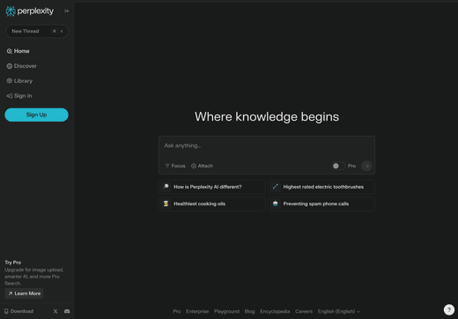Screen dimensions: 458x319
Task: Select Home in the sidebar
Action: tap(18, 51)
